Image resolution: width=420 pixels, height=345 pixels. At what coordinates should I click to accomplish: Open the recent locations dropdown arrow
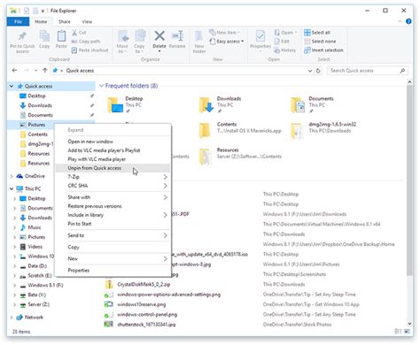coord(35,71)
